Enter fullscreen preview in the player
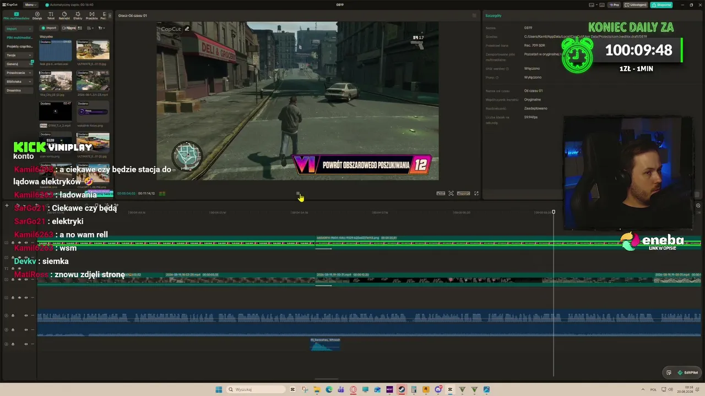 click(476, 194)
